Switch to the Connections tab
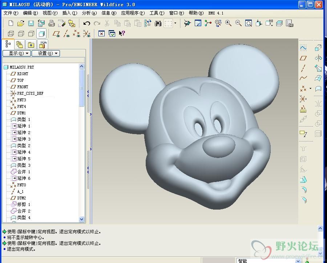 43,44
